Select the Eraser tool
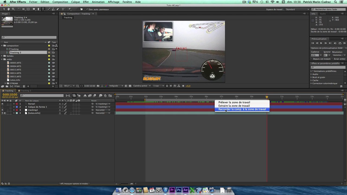Screen dimensions: 347x195 coord(58,9)
